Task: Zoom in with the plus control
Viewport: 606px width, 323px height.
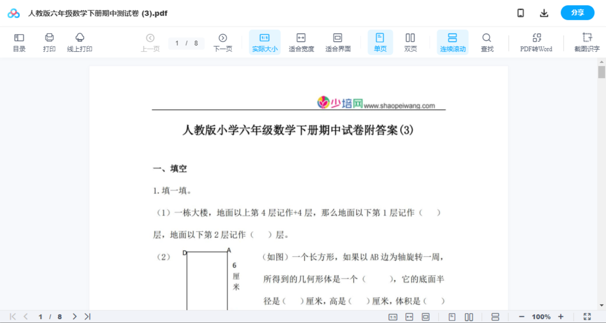Action: (x=561, y=316)
